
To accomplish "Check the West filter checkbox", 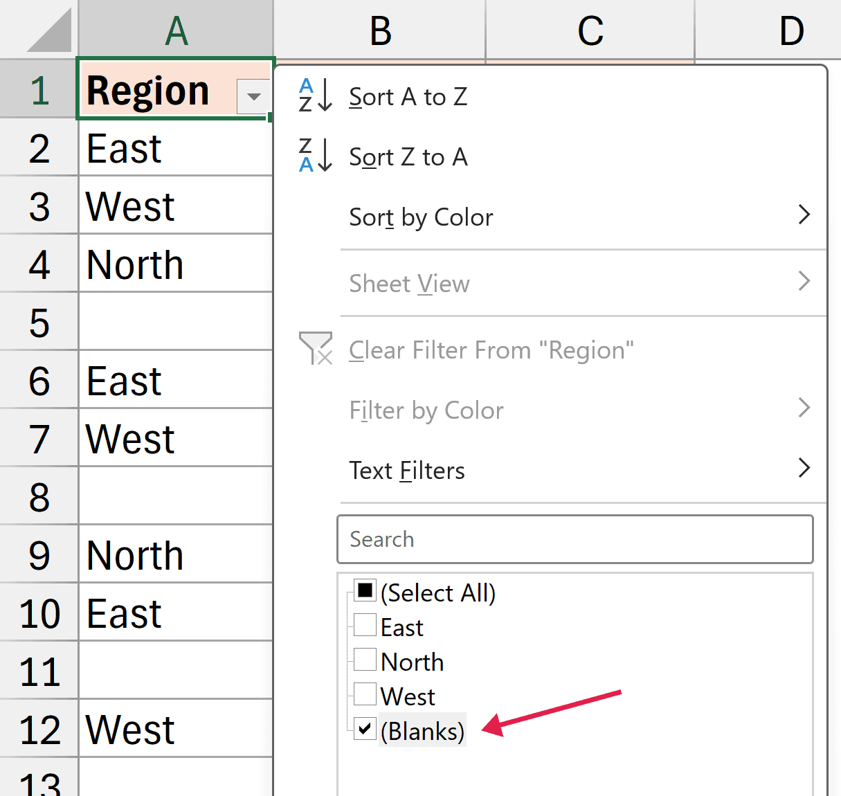I will [365, 694].
